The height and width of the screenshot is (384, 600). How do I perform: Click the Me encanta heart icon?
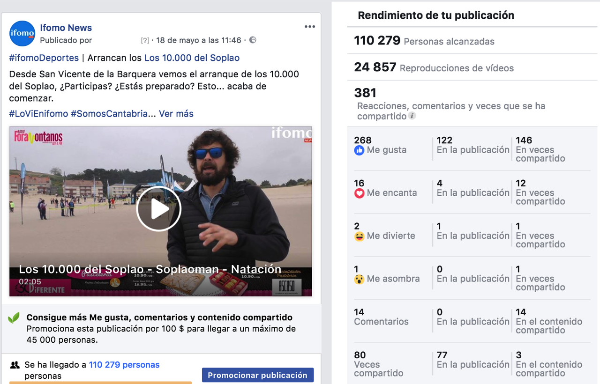click(359, 193)
